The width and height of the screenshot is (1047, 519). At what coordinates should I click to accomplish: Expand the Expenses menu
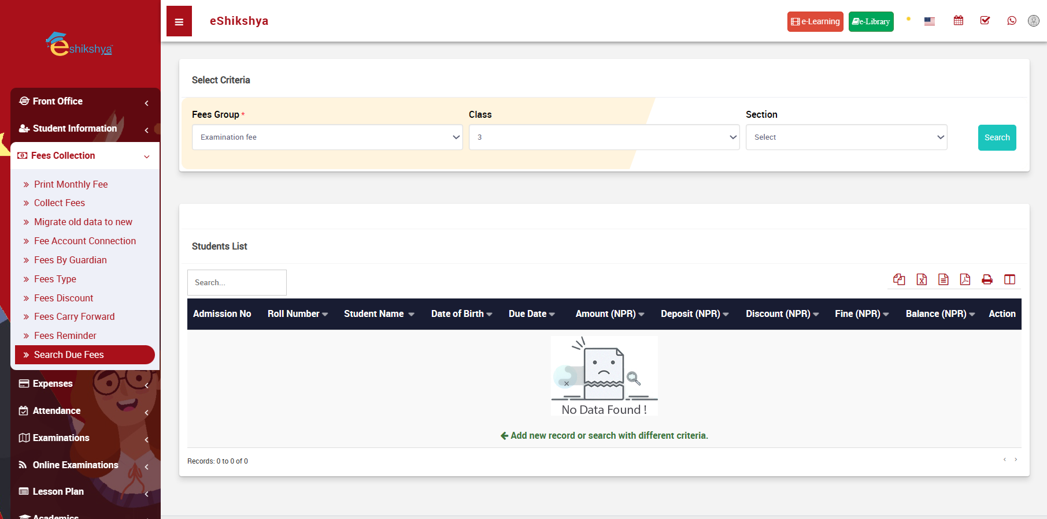[x=84, y=383]
